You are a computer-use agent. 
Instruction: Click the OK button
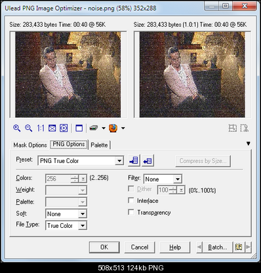coord(104,247)
